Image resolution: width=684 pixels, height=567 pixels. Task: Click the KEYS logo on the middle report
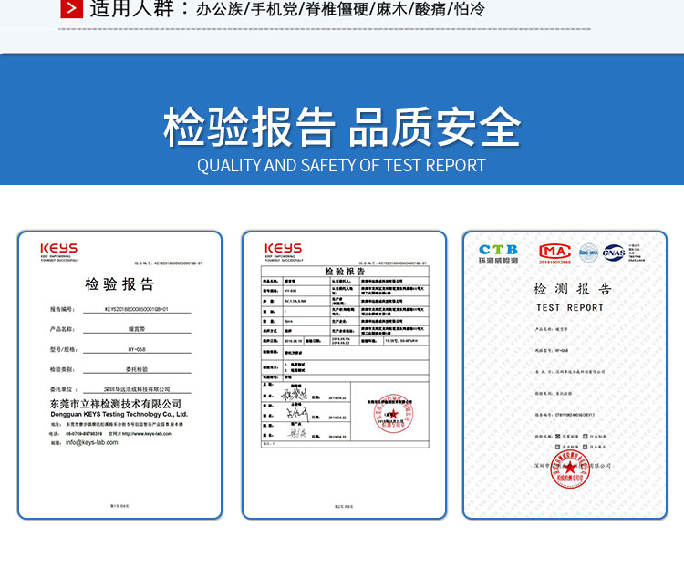tap(283, 249)
